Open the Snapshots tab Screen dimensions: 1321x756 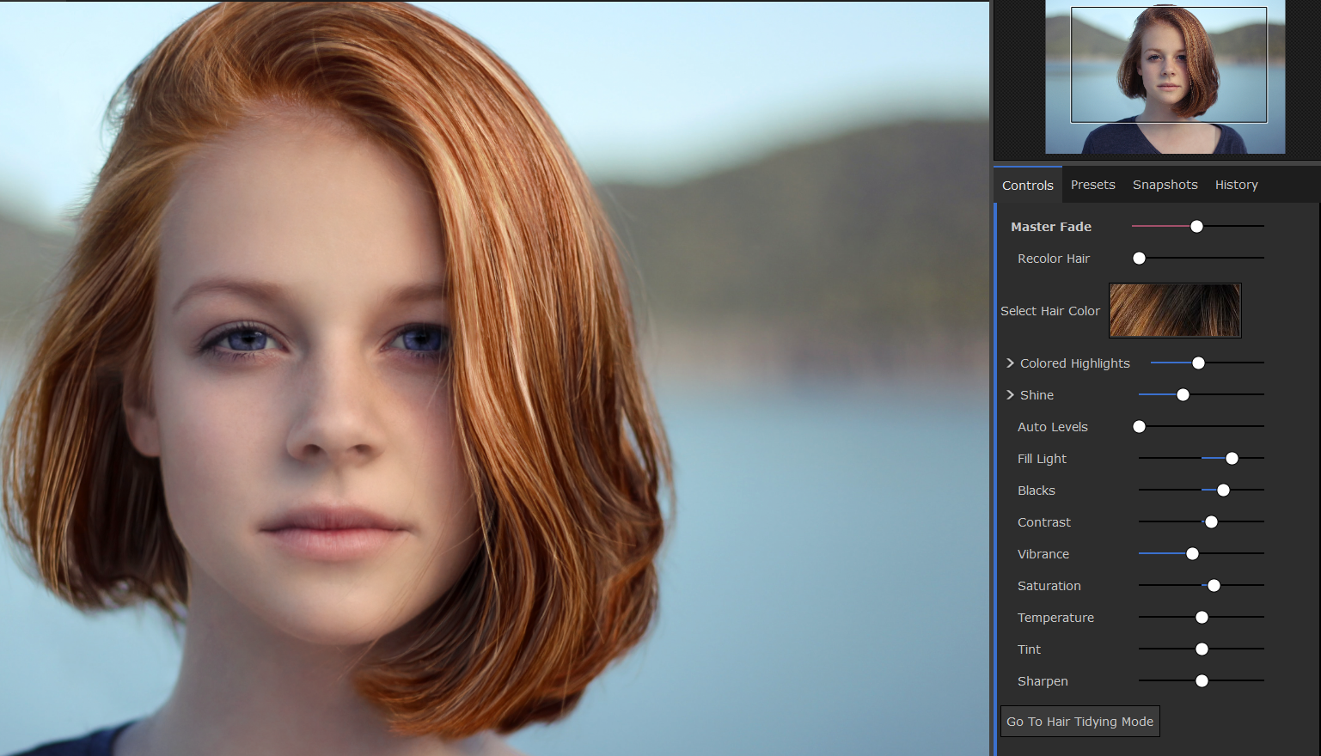coord(1165,184)
